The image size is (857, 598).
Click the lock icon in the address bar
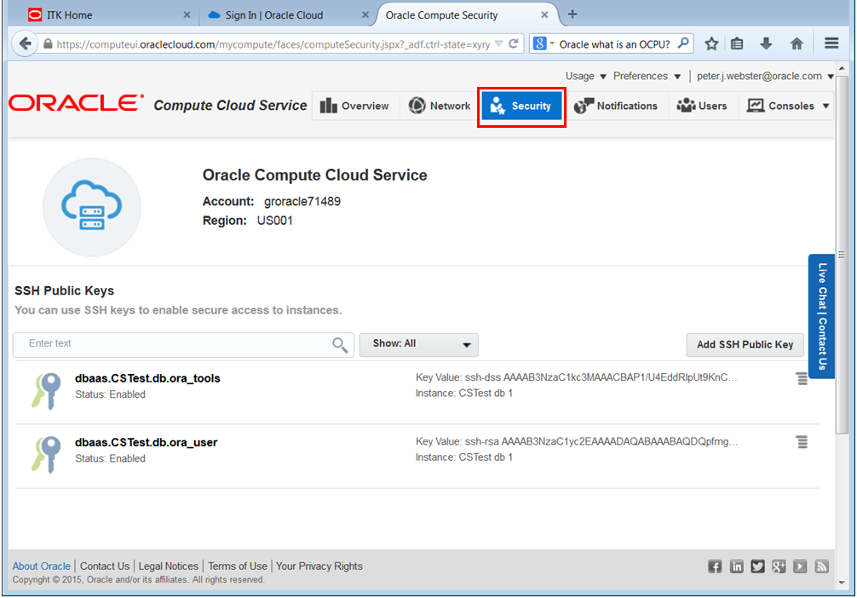(x=48, y=43)
